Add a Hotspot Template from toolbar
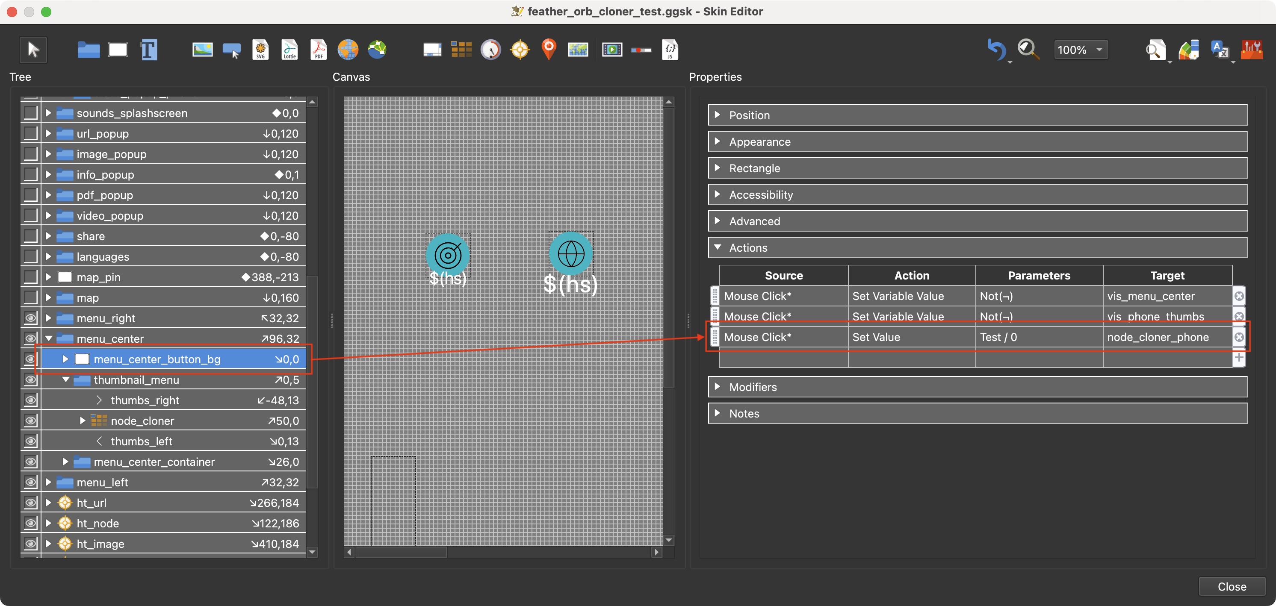The height and width of the screenshot is (606, 1276). tap(520, 50)
